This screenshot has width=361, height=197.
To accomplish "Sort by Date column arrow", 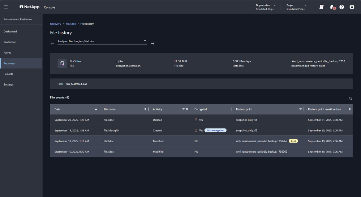I will click(96, 109).
